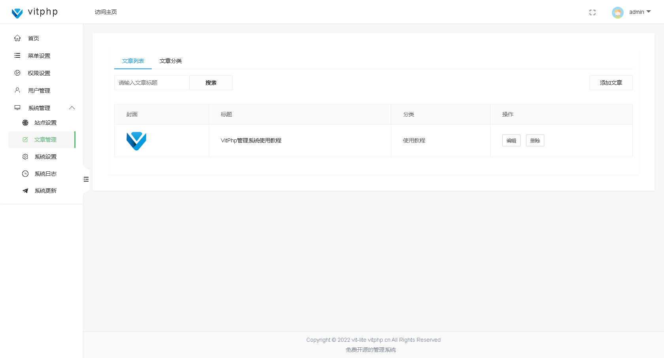The image size is (664, 358).
Task: Select 系统设置 submenu item
Action: point(41,157)
